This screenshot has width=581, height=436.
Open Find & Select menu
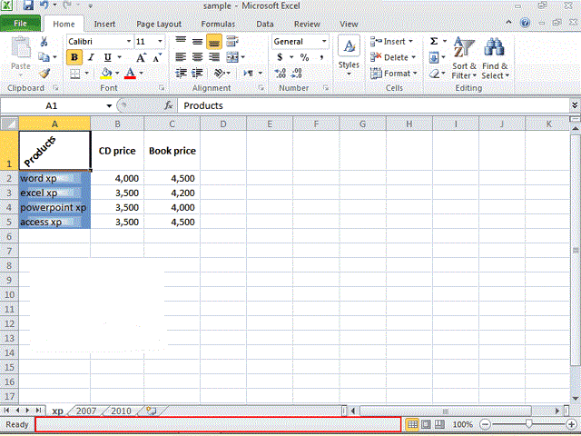click(495, 58)
